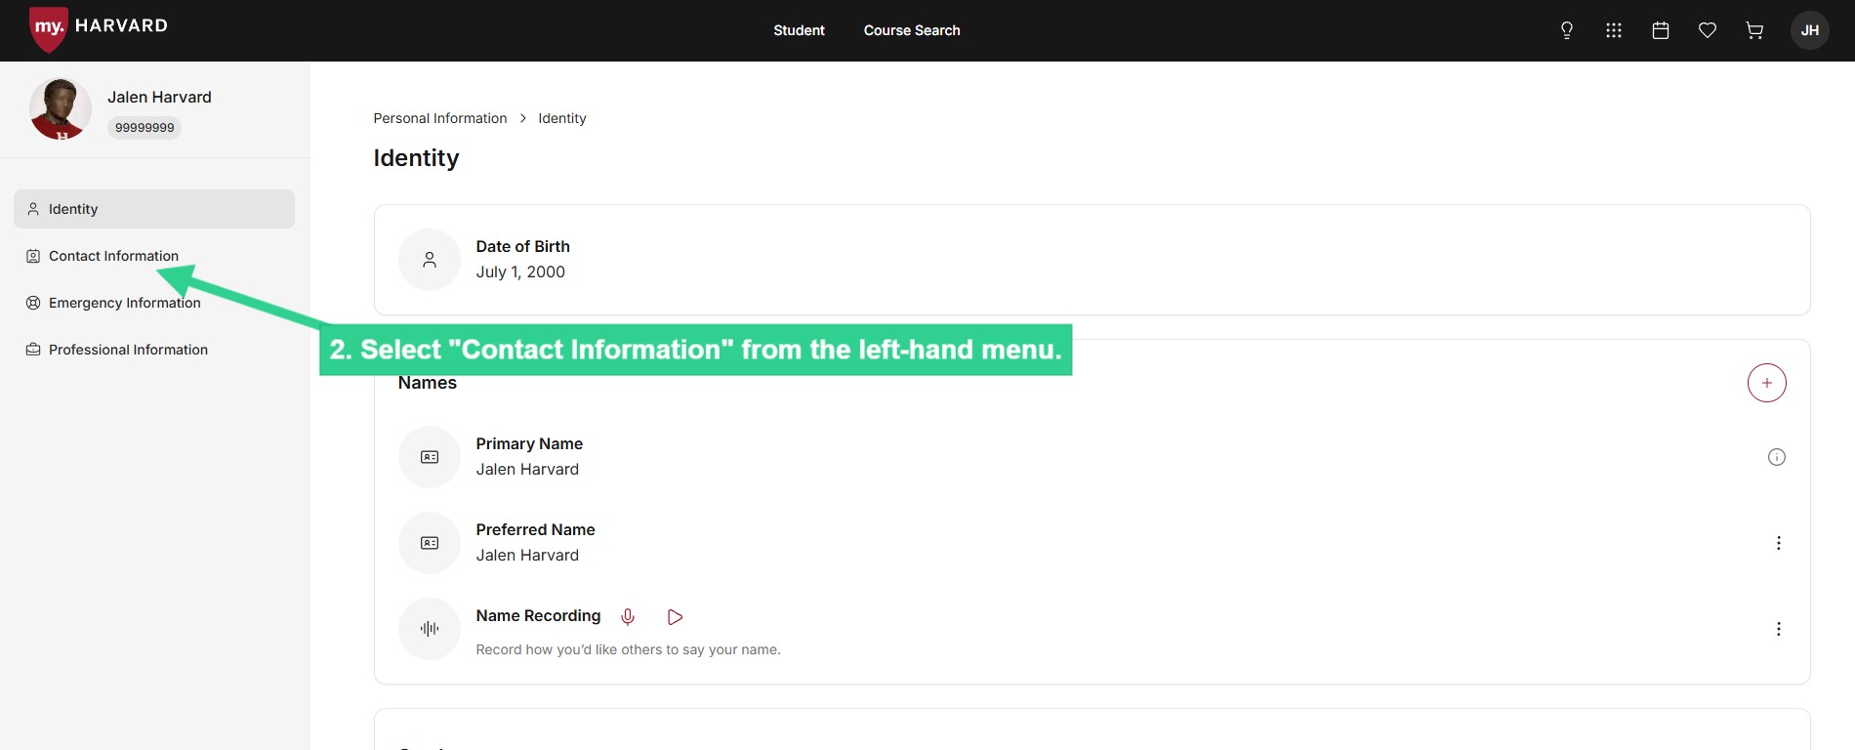Click Jalen Harvard's profile photo
Screen dimensions: 1855x750
tap(61, 109)
